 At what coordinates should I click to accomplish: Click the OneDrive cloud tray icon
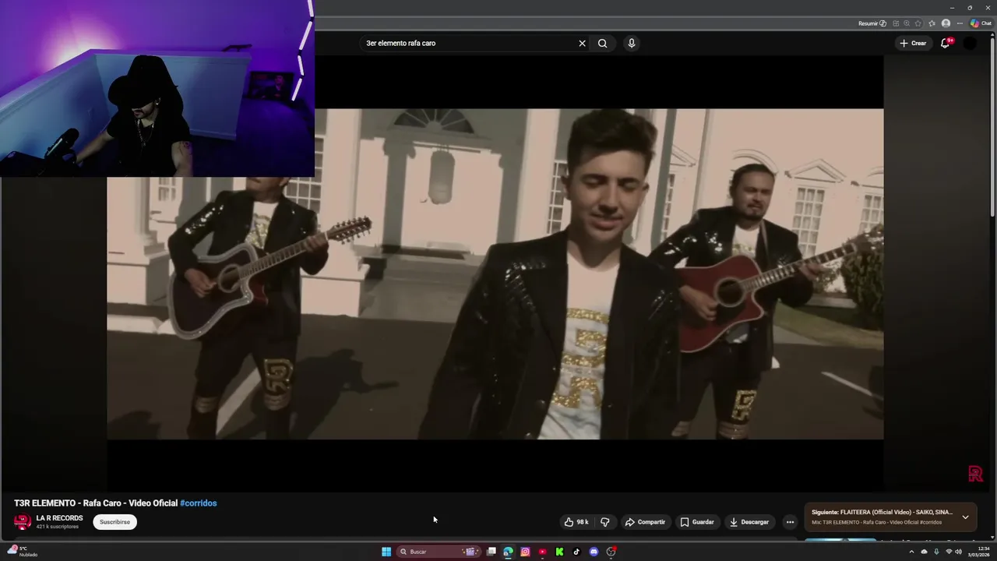click(924, 552)
